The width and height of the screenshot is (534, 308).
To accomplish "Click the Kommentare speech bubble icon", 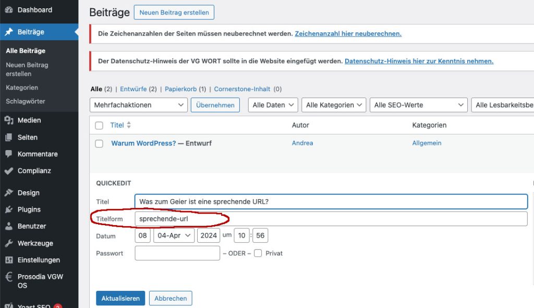I will [x=9, y=154].
